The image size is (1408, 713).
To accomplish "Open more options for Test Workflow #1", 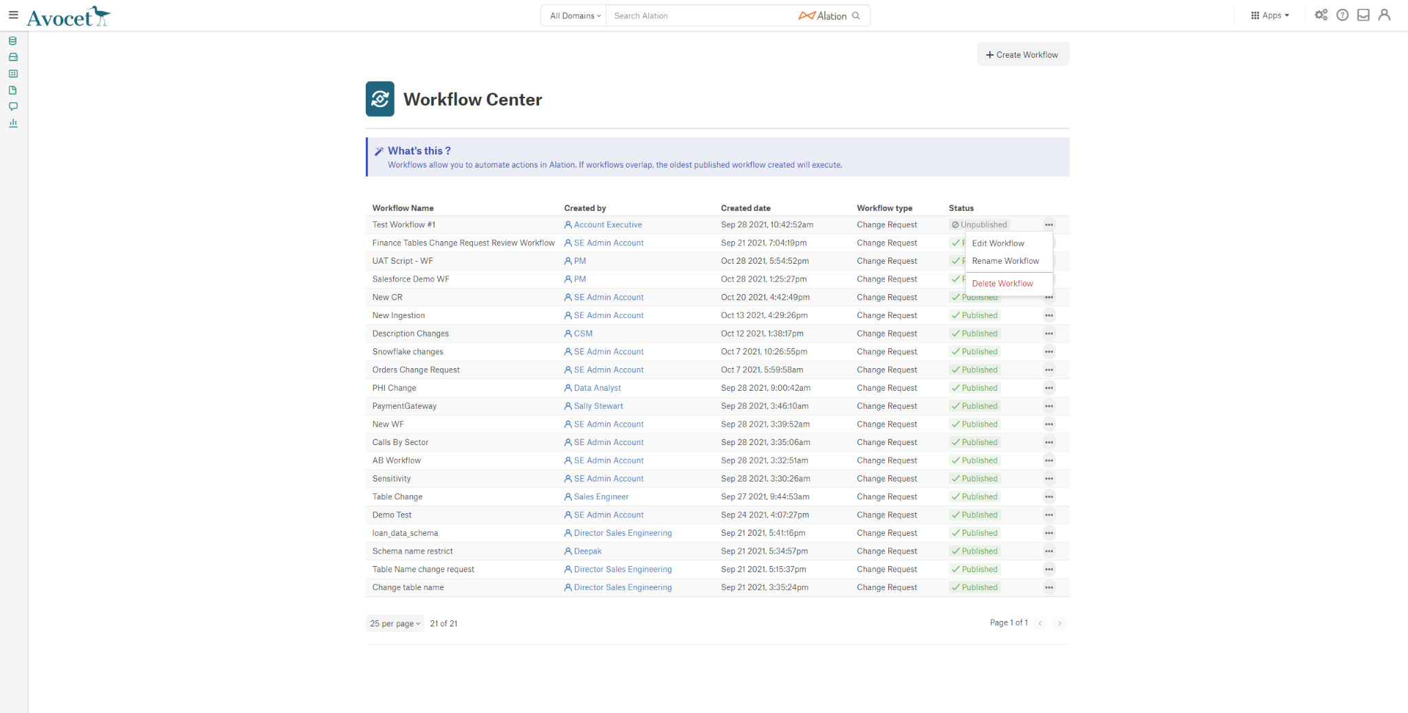I will point(1049,225).
